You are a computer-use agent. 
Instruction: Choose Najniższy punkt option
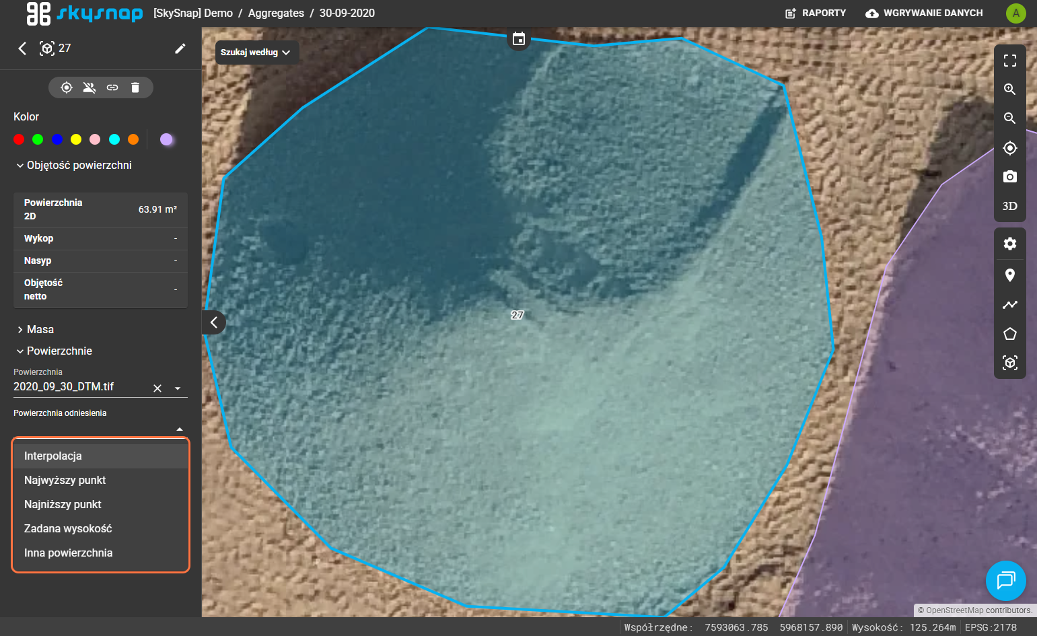101,505
